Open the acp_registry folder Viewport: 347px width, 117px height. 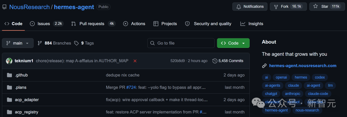tap(27, 112)
